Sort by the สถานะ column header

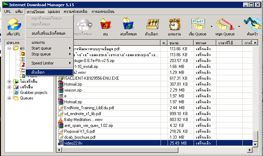coord(205,43)
